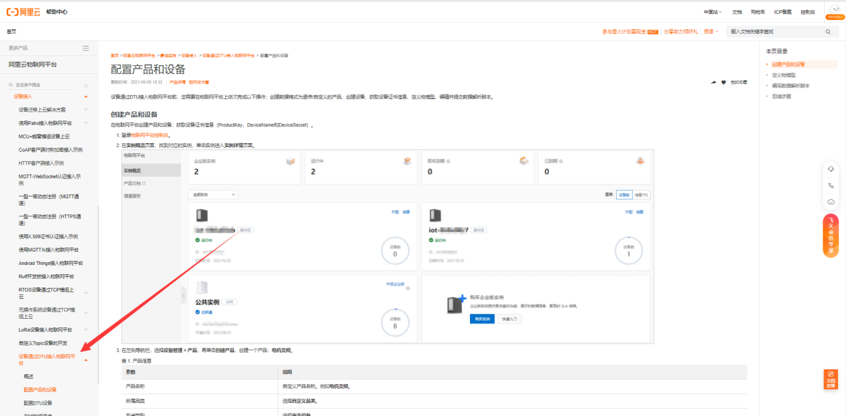Click the heart favorite icon
The height and width of the screenshot is (416, 846).
723,83
